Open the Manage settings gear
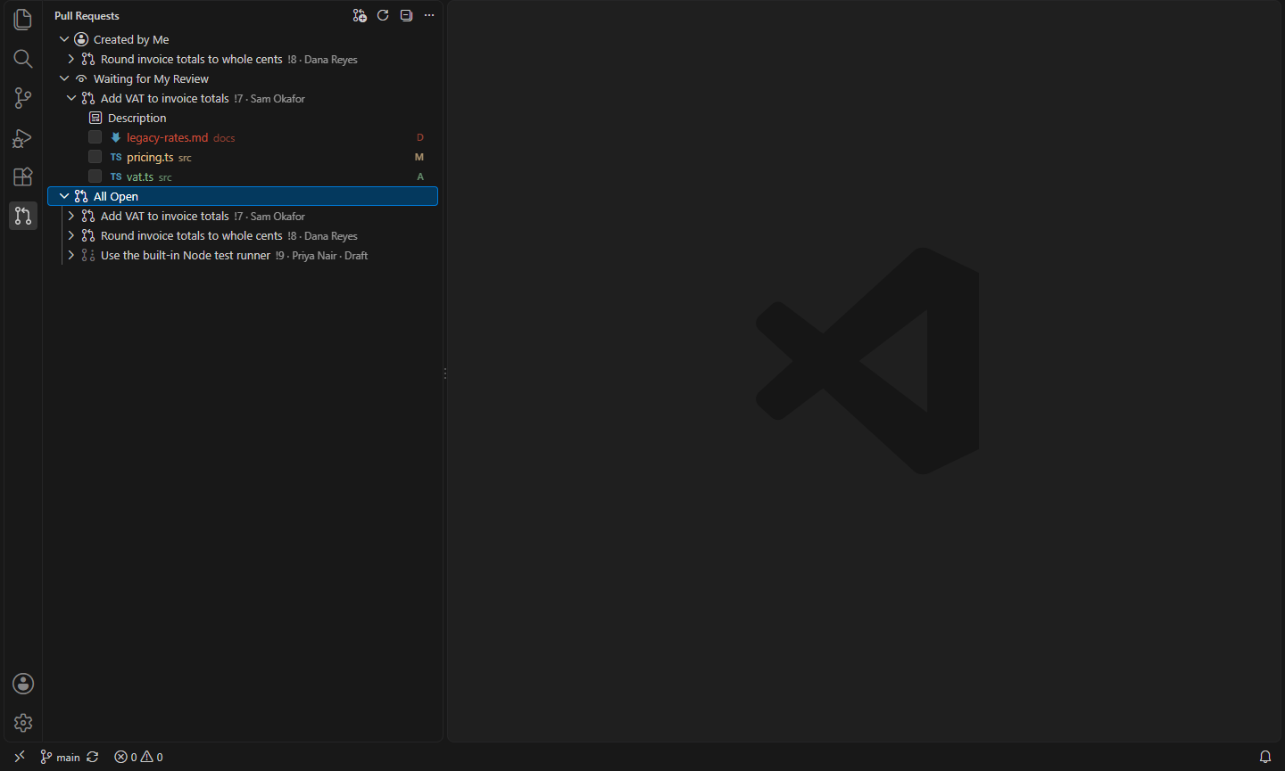 pos(23,723)
